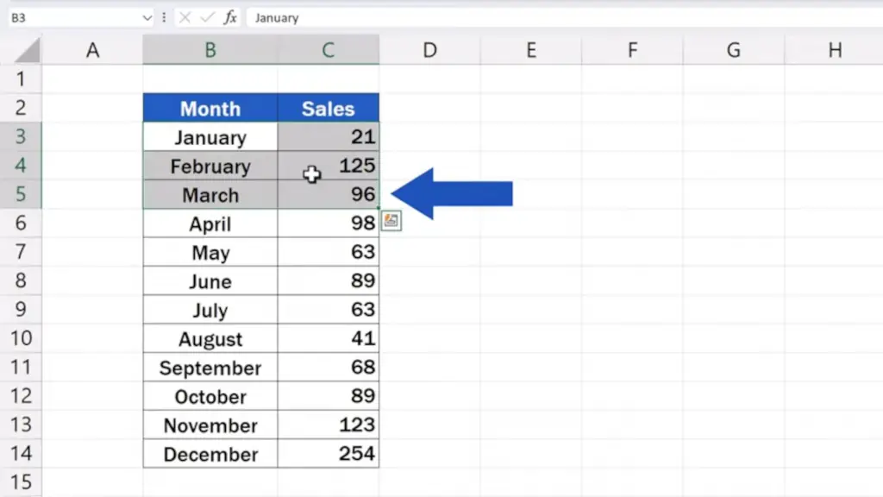
Task: Select column D header
Action: (x=429, y=50)
